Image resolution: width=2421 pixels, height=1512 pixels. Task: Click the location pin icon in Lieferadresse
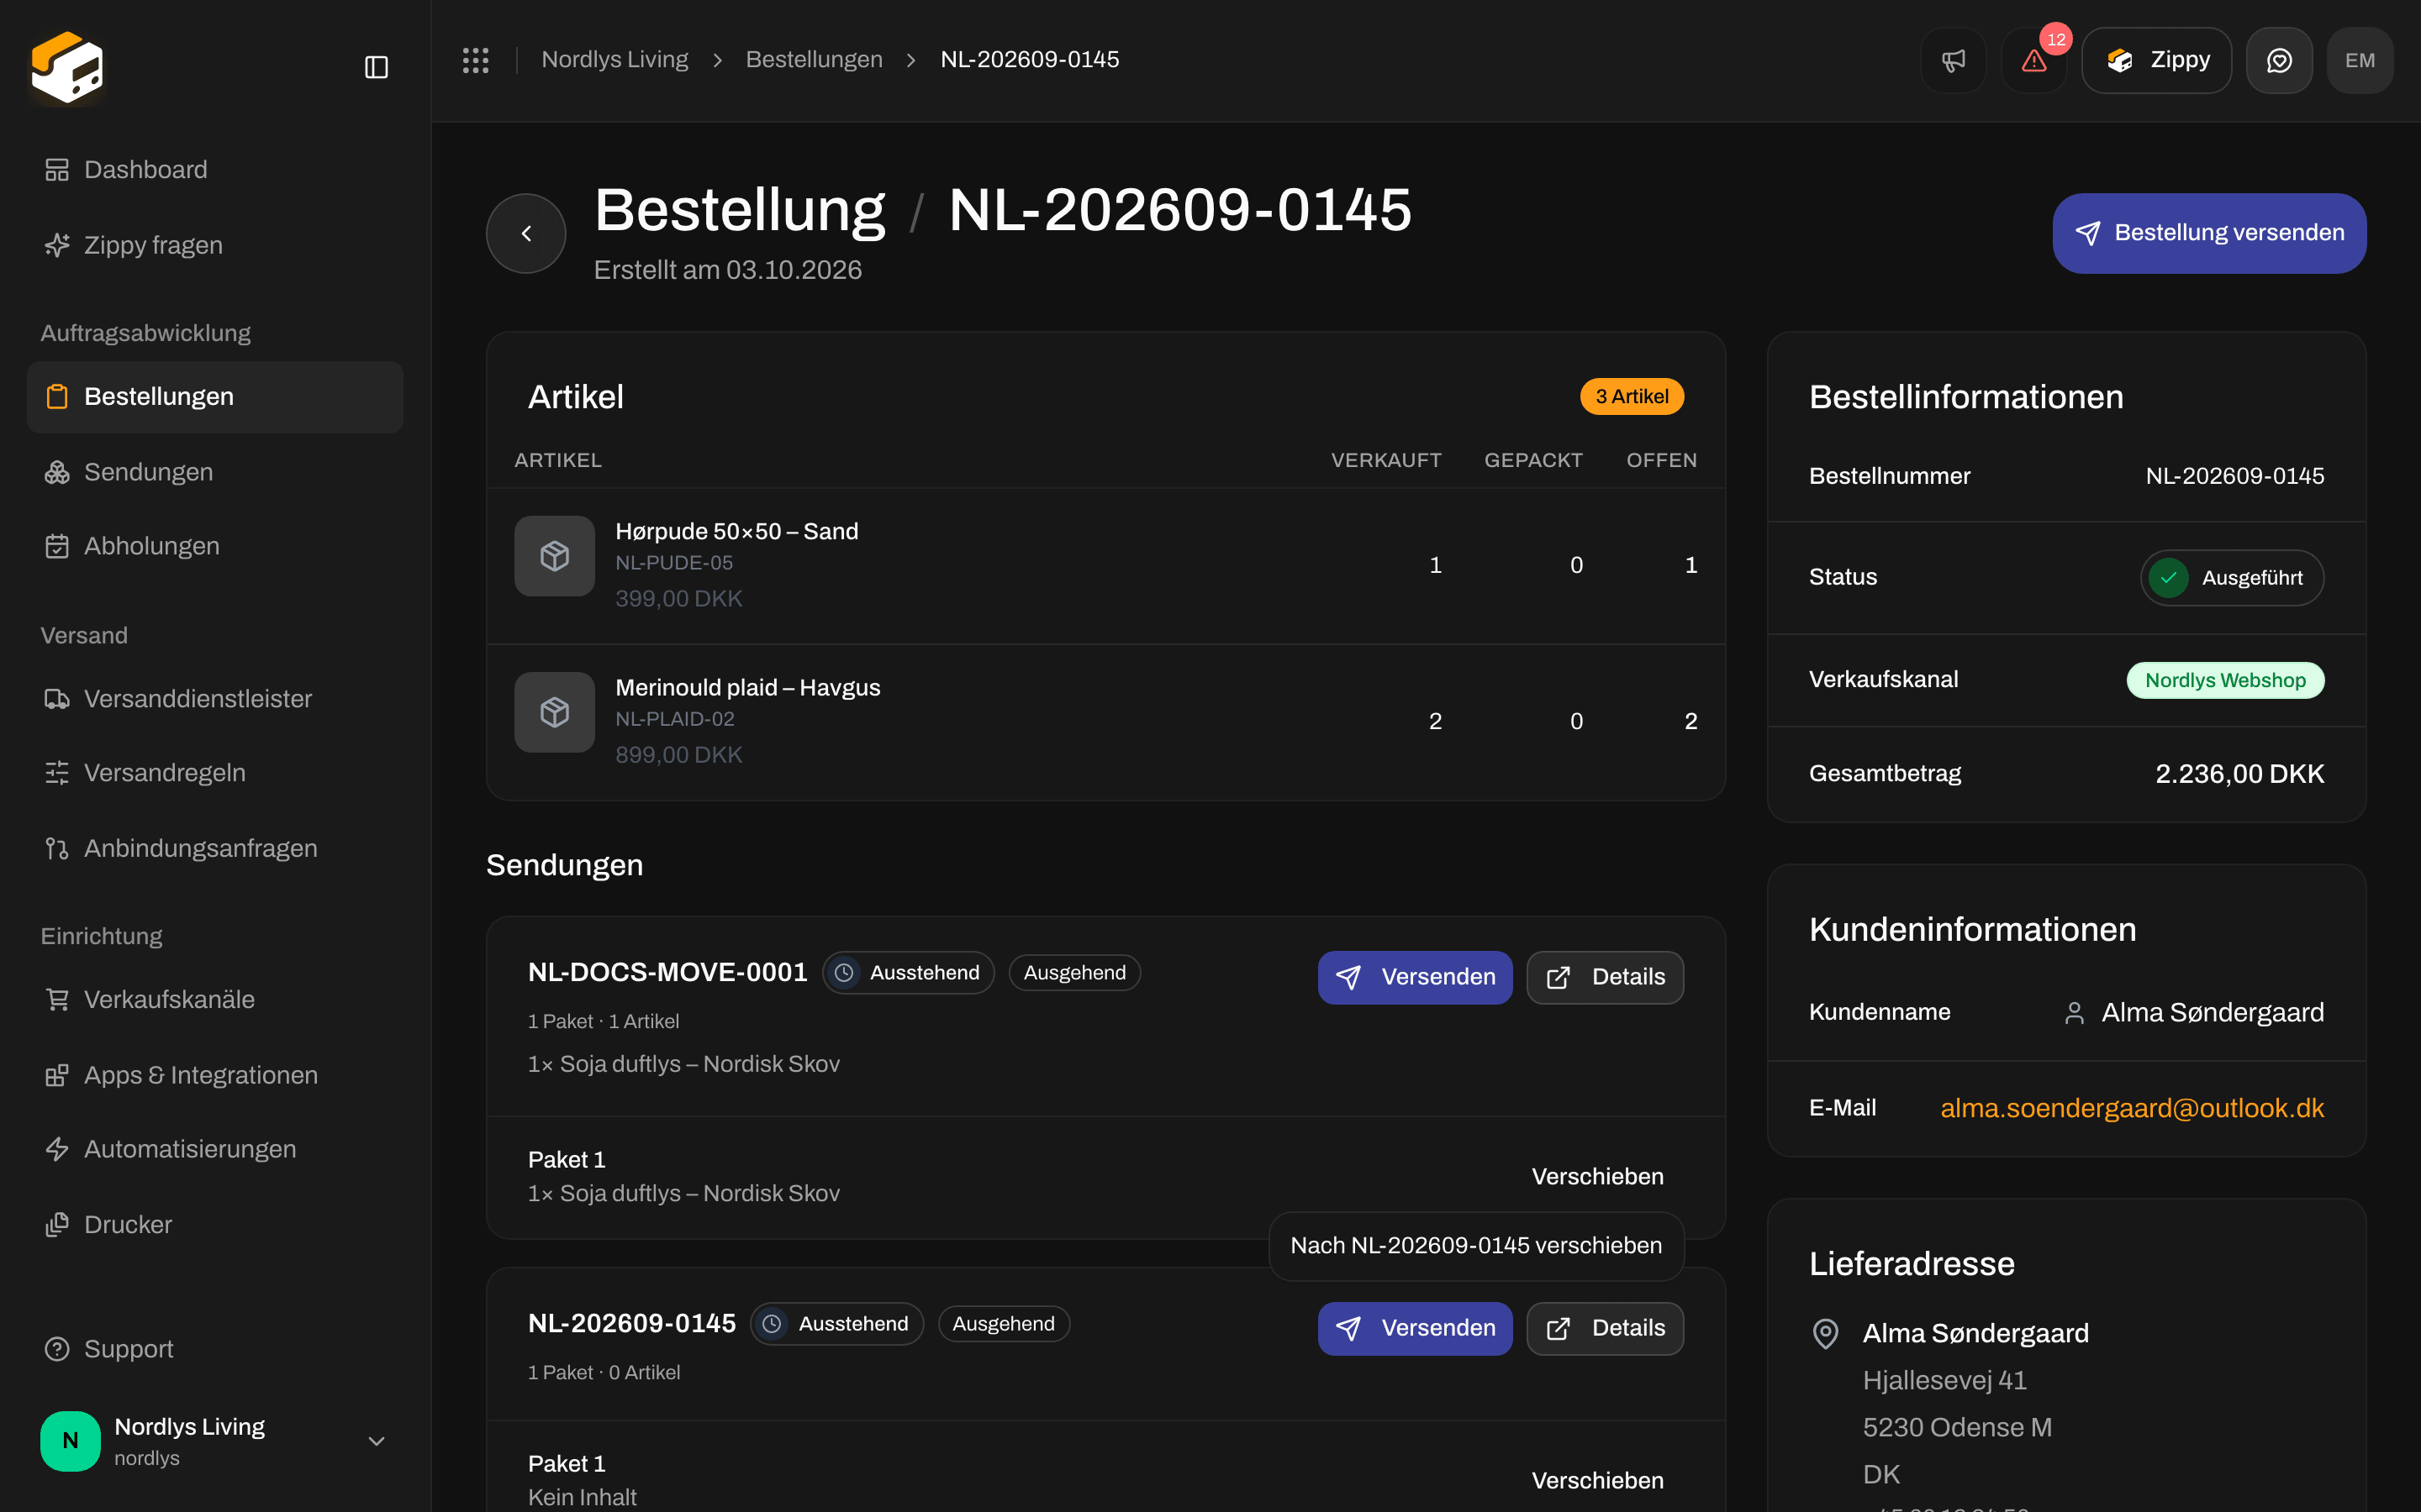pyautogui.click(x=1826, y=1334)
